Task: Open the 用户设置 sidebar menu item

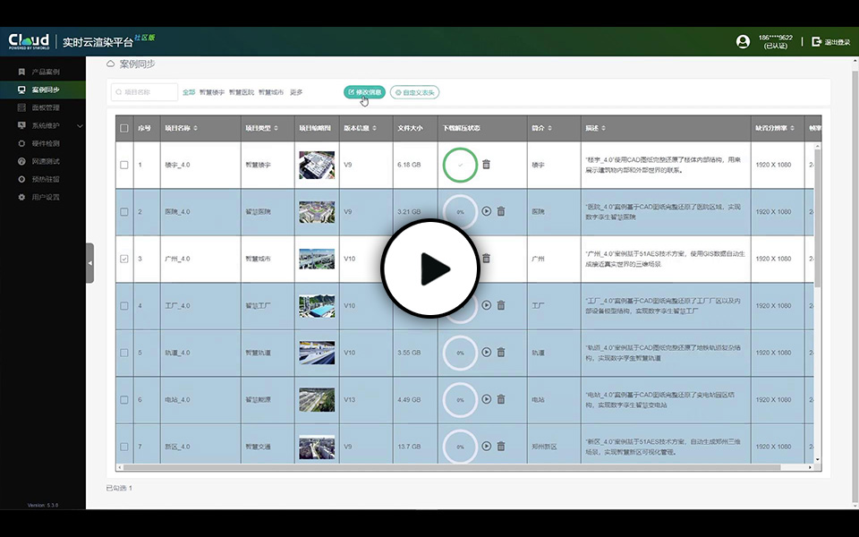Action: [43, 197]
